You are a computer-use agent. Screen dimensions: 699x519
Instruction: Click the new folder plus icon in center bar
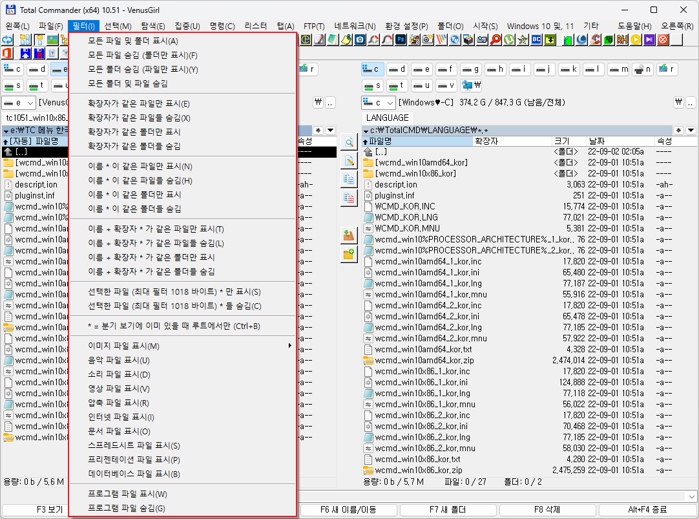click(349, 254)
